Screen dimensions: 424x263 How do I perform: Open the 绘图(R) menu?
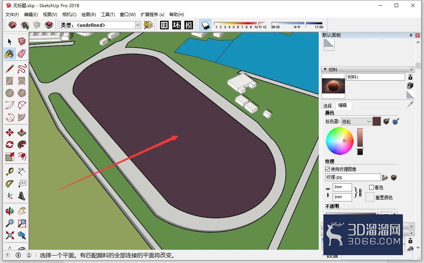click(88, 15)
